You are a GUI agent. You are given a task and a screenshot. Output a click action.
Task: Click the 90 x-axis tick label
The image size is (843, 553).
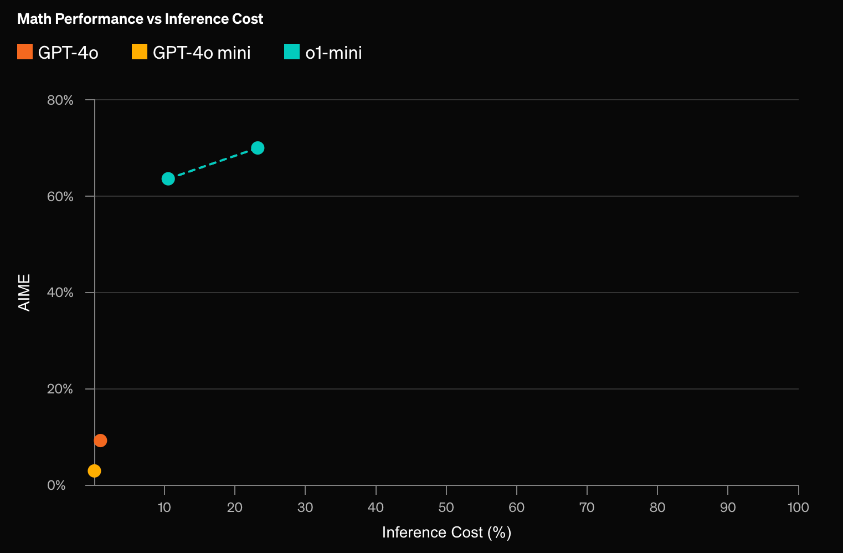[x=728, y=508]
